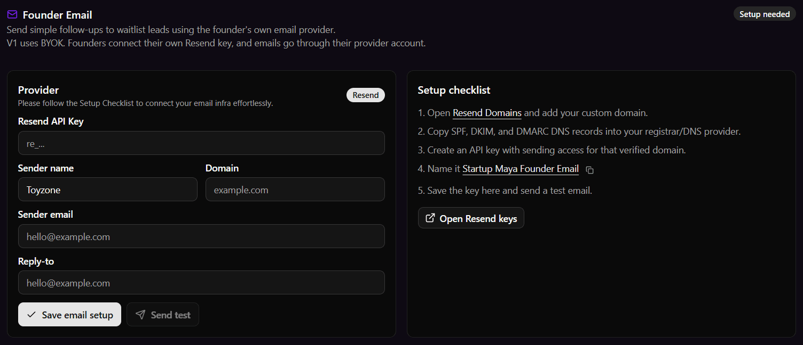This screenshot has height=345, width=803.
Task: Click the Resend provider badge
Action: pyautogui.click(x=366, y=95)
